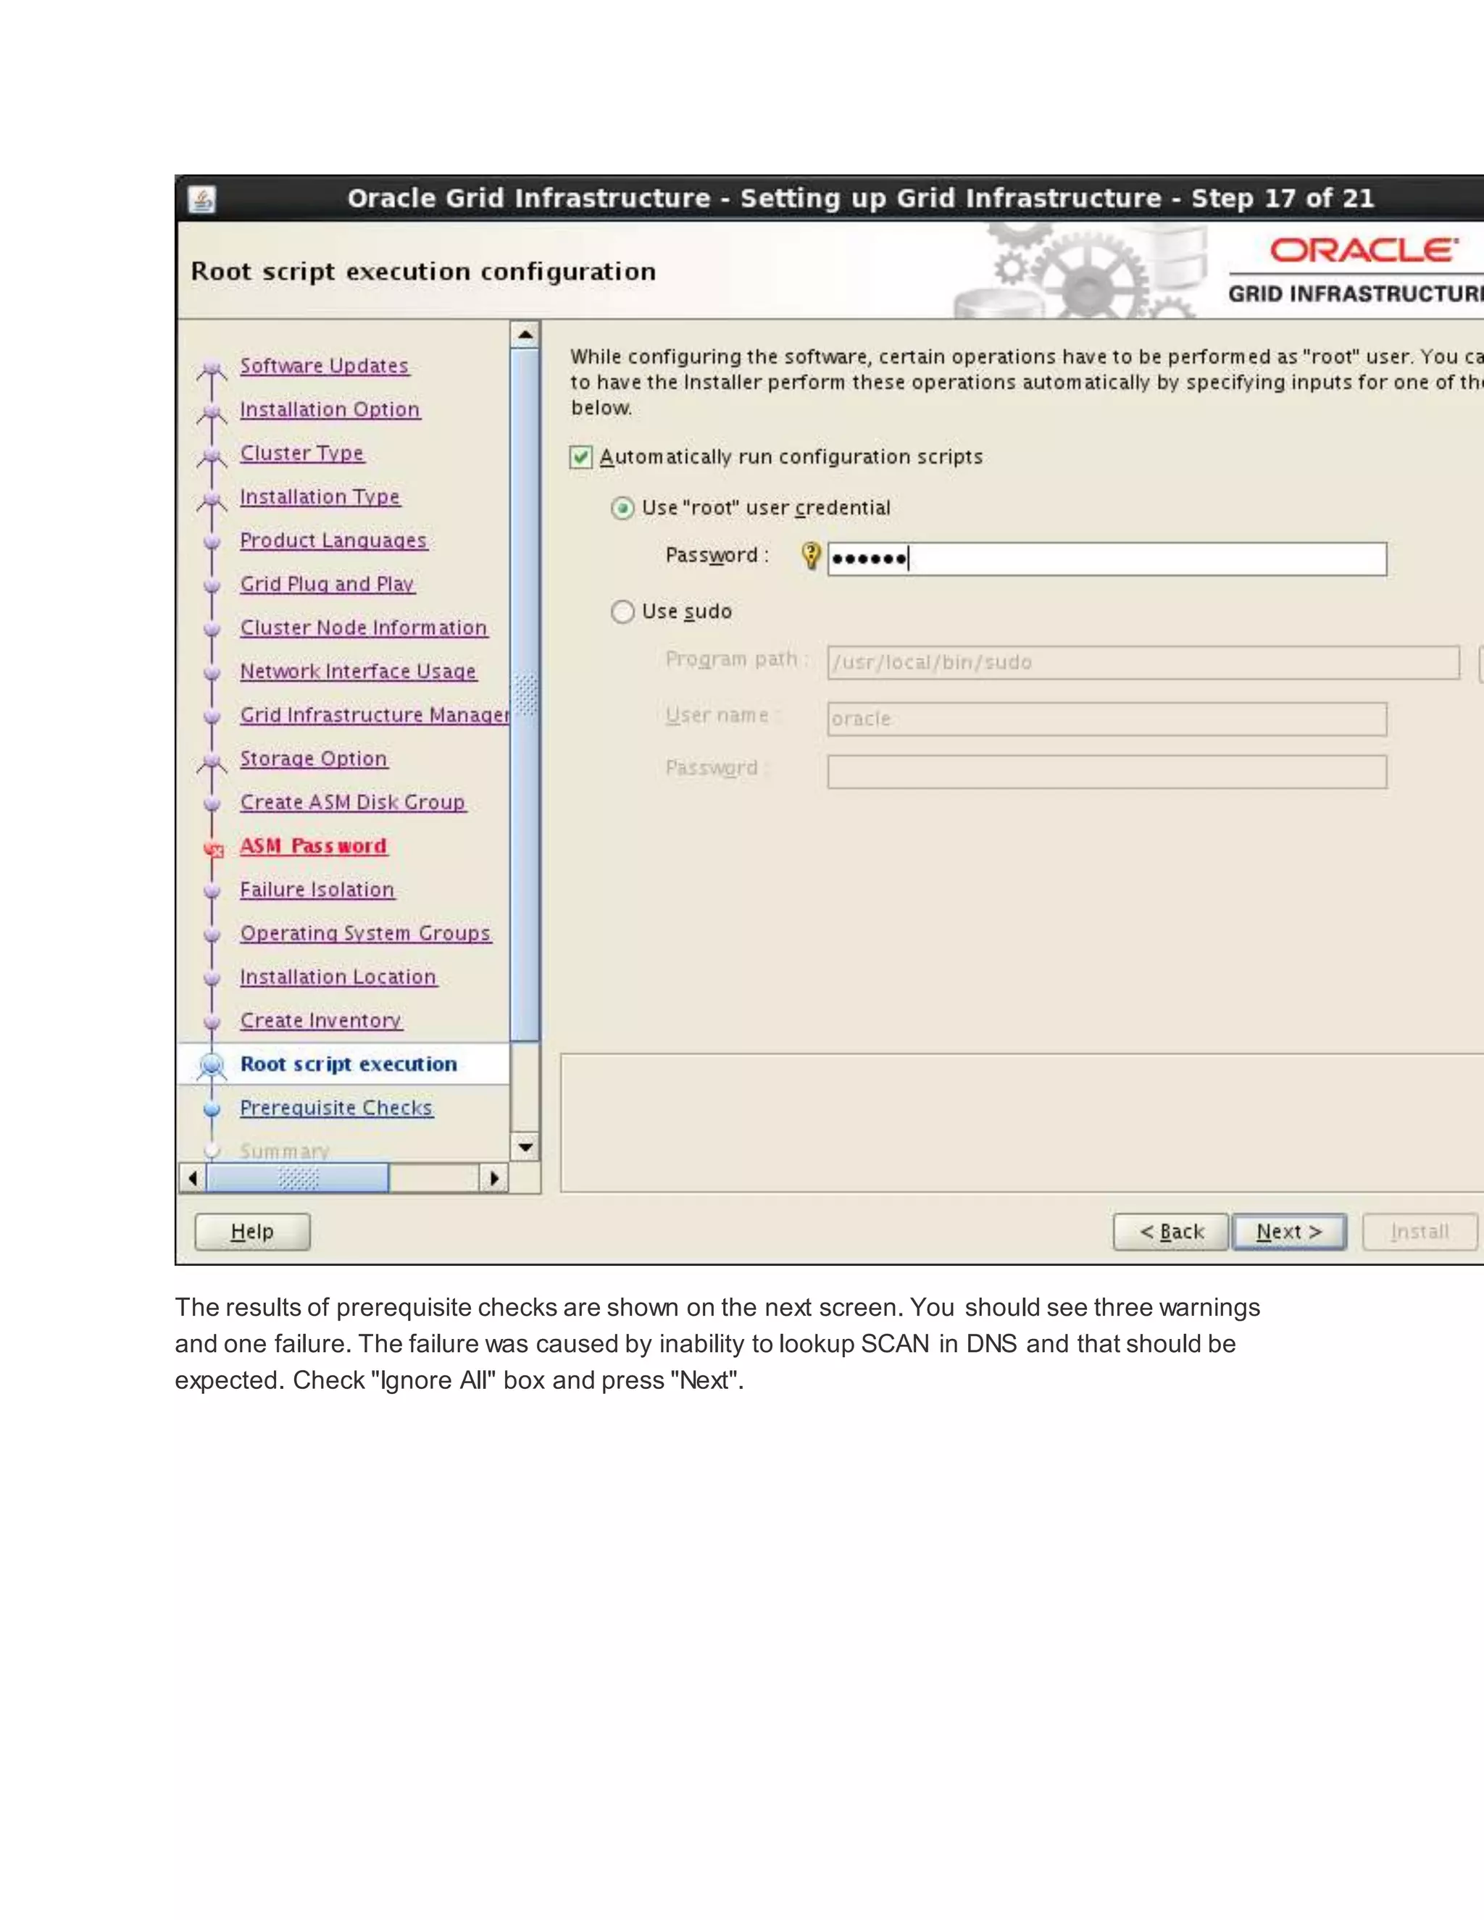
Task: Go to Grid Plug and Play step
Action: [327, 584]
